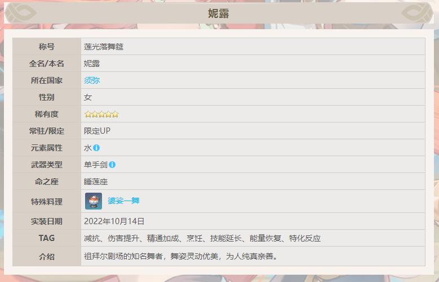Click the 所在国家 row label
This screenshot has width=439, height=282.
(46, 80)
